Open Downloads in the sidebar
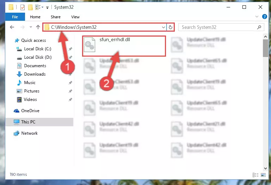The width and height of the screenshot is (271, 185). [35, 74]
